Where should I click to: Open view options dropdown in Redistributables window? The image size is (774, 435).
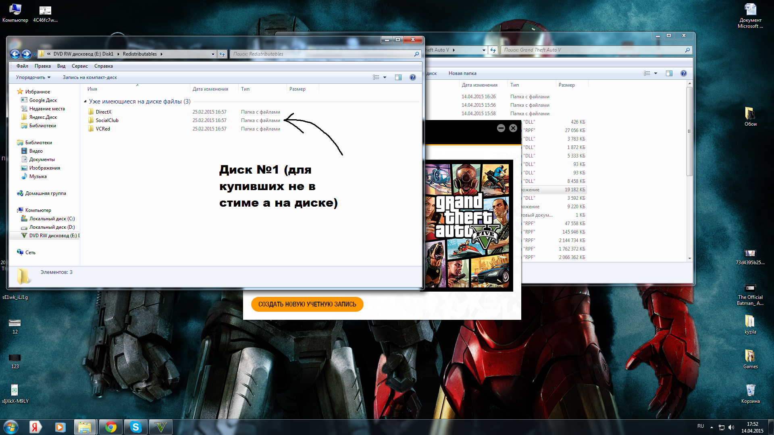(385, 77)
